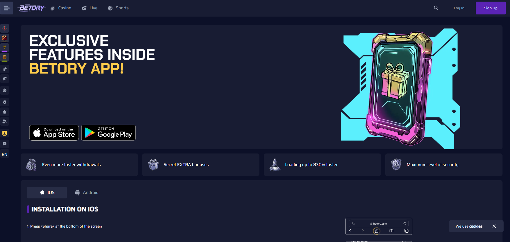Go to the Betory logo homepage
510x242 pixels.
pos(32,8)
